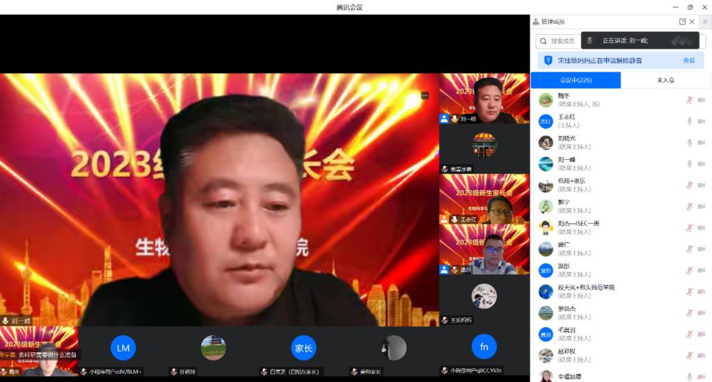Click muted mic icon for 罗晓杰
The image size is (712, 382).
[x=689, y=313]
